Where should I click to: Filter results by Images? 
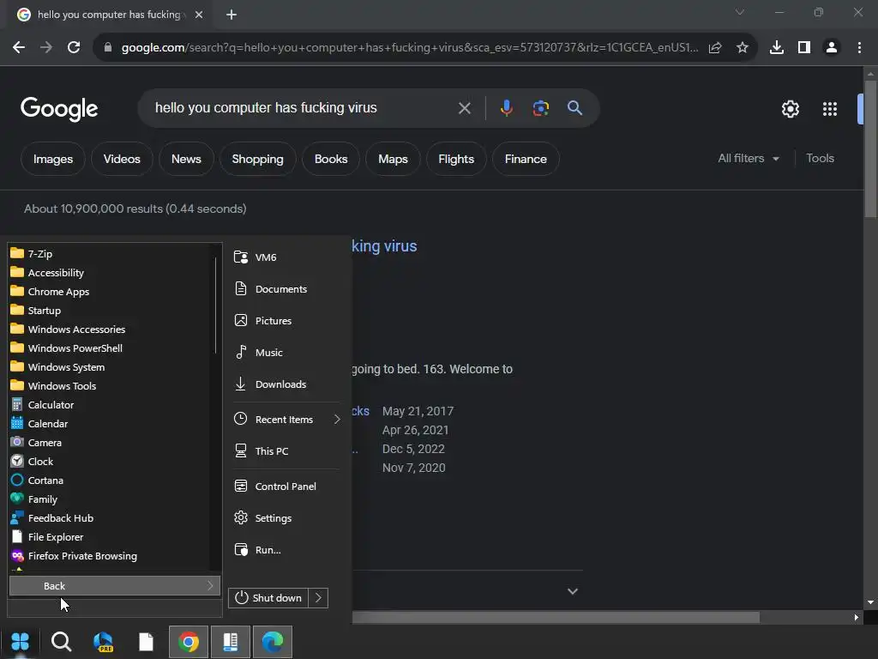point(53,159)
